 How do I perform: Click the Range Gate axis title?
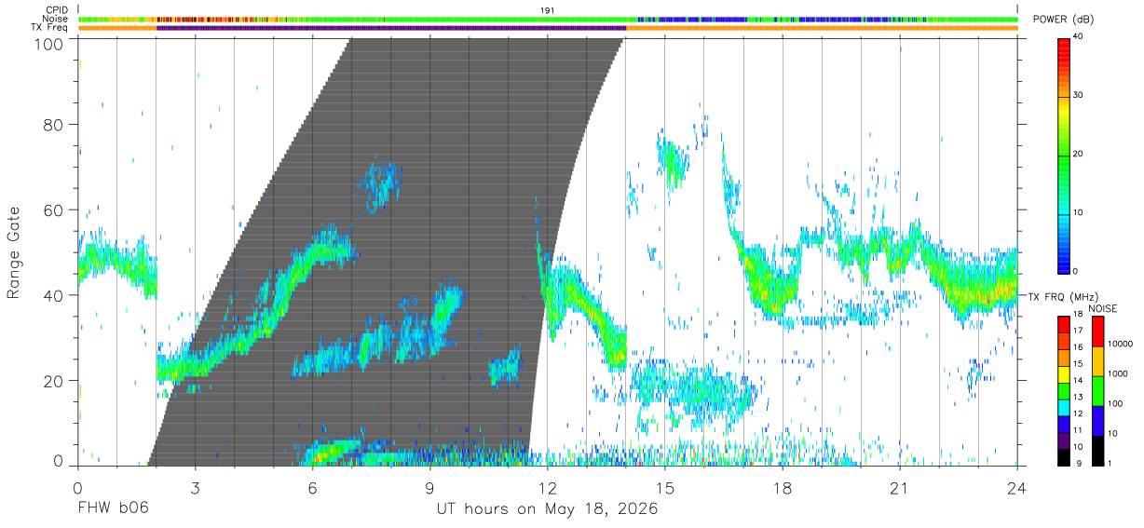coord(14,252)
